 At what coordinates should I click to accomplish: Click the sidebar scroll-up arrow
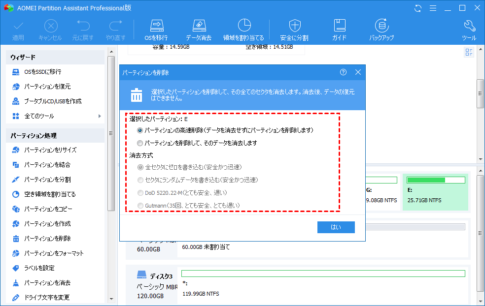point(111,52)
